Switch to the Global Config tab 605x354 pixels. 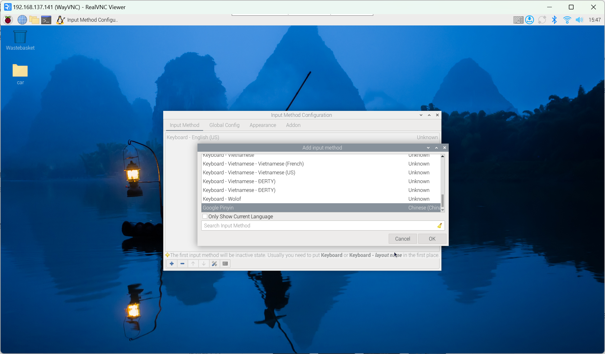tap(224, 125)
